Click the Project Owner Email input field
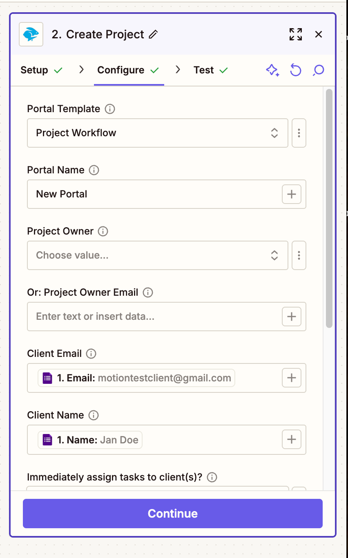The height and width of the screenshot is (558, 348). 154,317
